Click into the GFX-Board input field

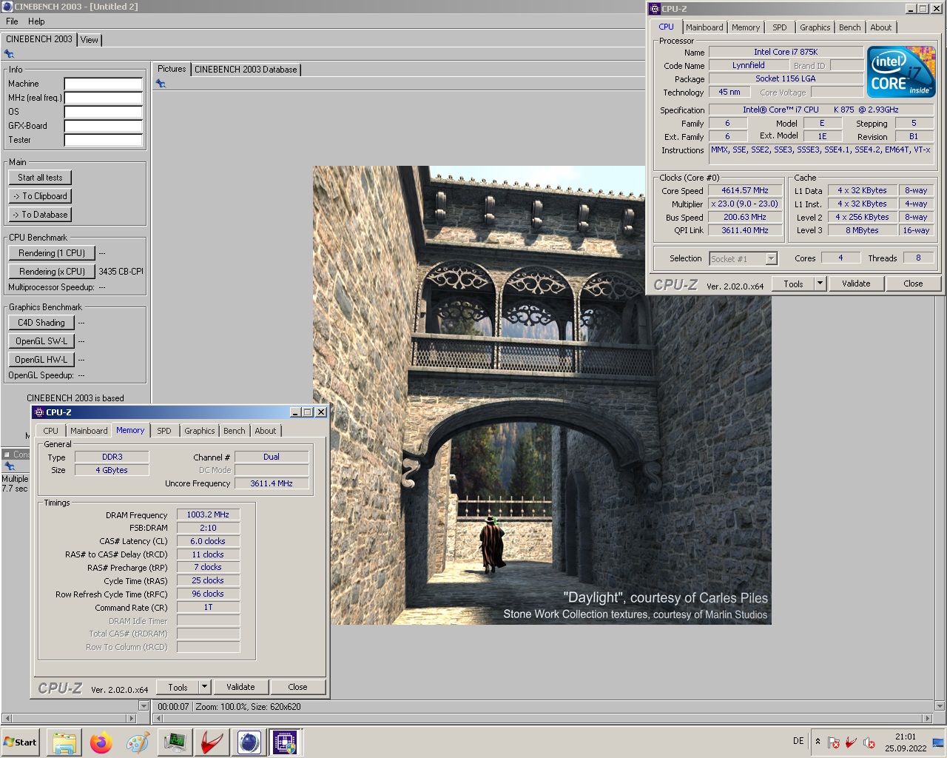103,126
